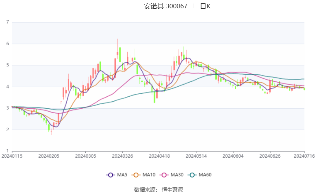Select the 20240115 x-axis date label
This screenshot has width=317, height=193.
pyautogui.click(x=12, y=156)
